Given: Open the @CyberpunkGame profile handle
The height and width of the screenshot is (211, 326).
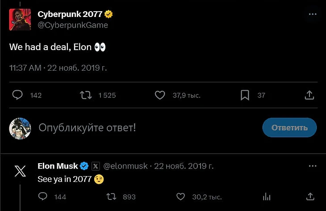Looking at the screenshot, I should point(73,25).
